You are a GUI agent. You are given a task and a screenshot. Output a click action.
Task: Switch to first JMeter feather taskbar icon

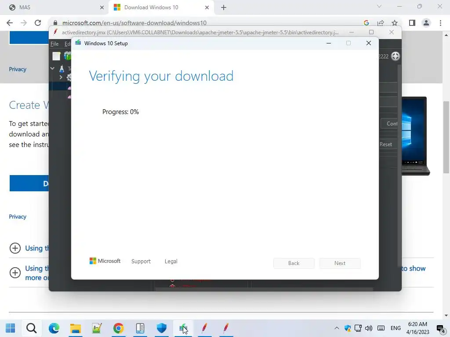coord(204,328)
